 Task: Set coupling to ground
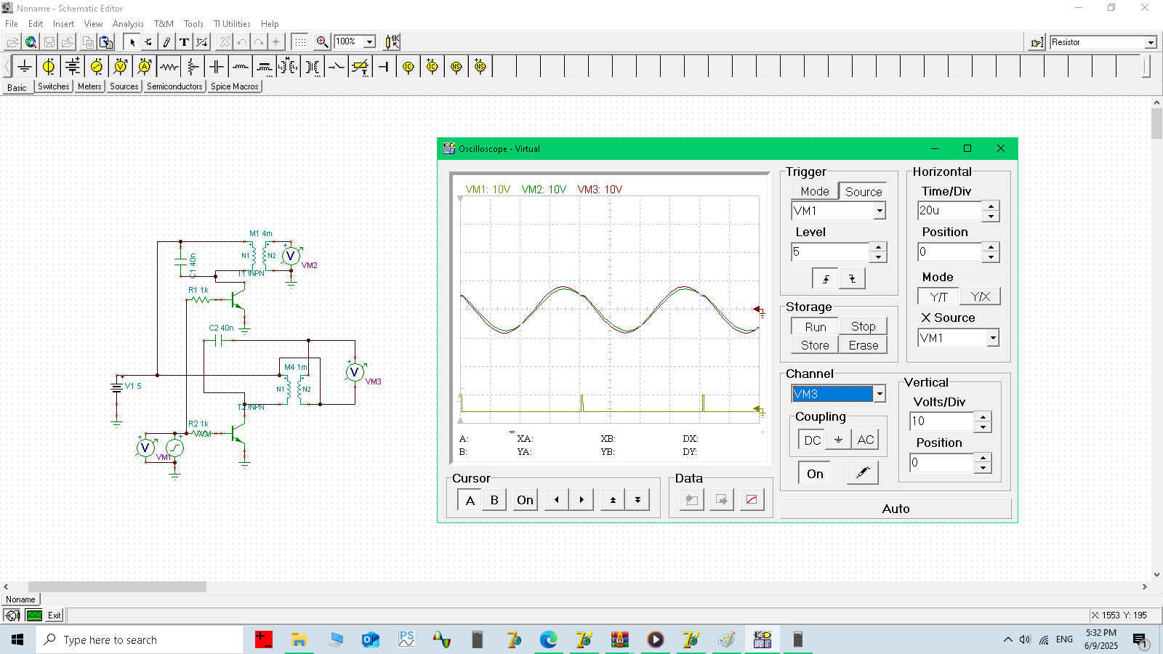pos(838,440)
